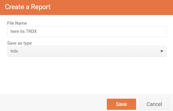
Task: Open the Save as type combo box
Action: click(87, 51)
